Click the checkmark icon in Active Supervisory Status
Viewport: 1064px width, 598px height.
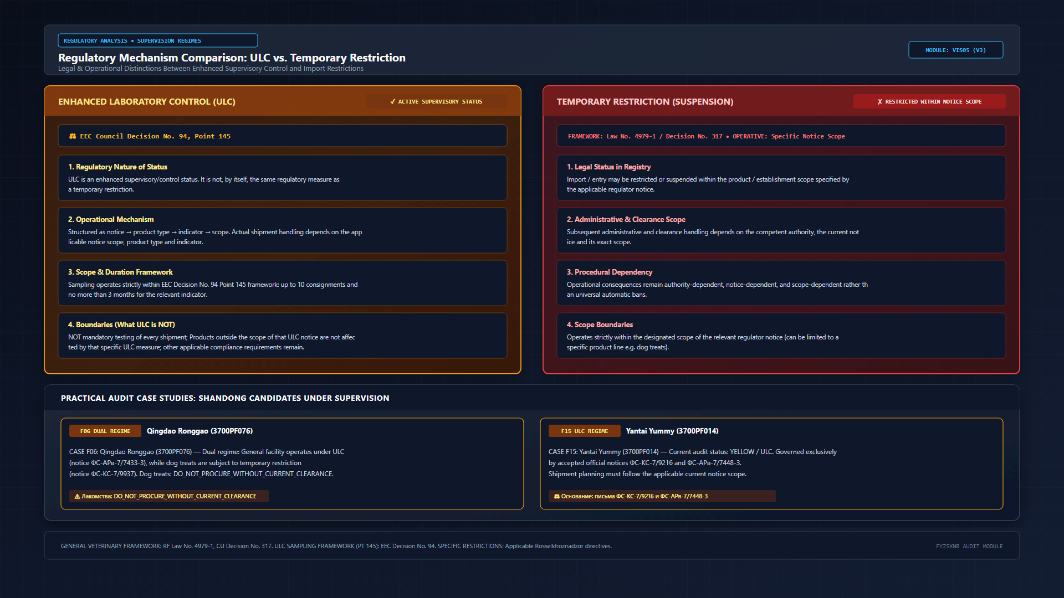pyautogui.click(x=393, y=102)
